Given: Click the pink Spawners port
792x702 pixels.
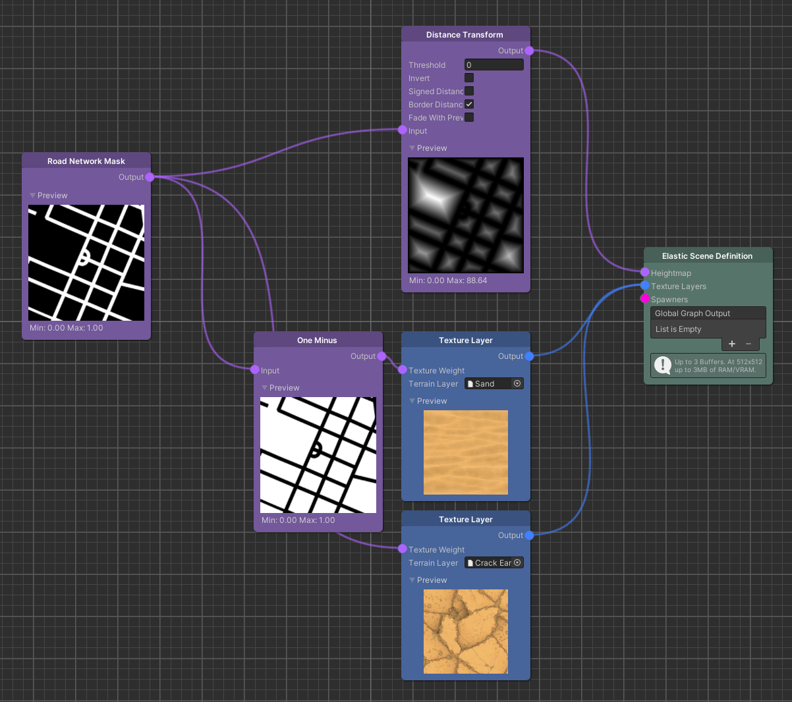Looking at the screenshot, I should [x=644, y=299].
